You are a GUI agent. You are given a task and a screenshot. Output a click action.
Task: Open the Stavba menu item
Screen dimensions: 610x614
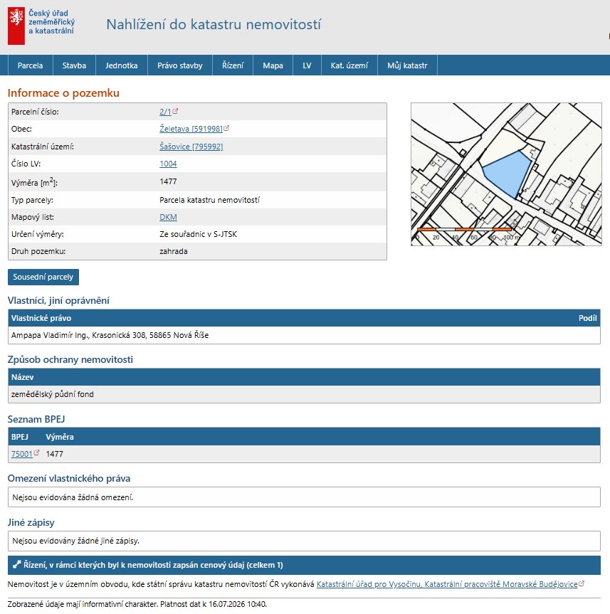74,65
